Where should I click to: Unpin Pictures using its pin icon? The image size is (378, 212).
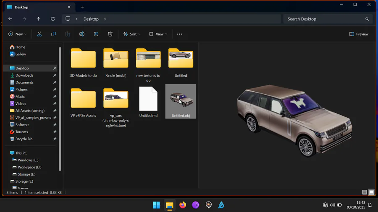pyautogui.click(x=55, y=89)
